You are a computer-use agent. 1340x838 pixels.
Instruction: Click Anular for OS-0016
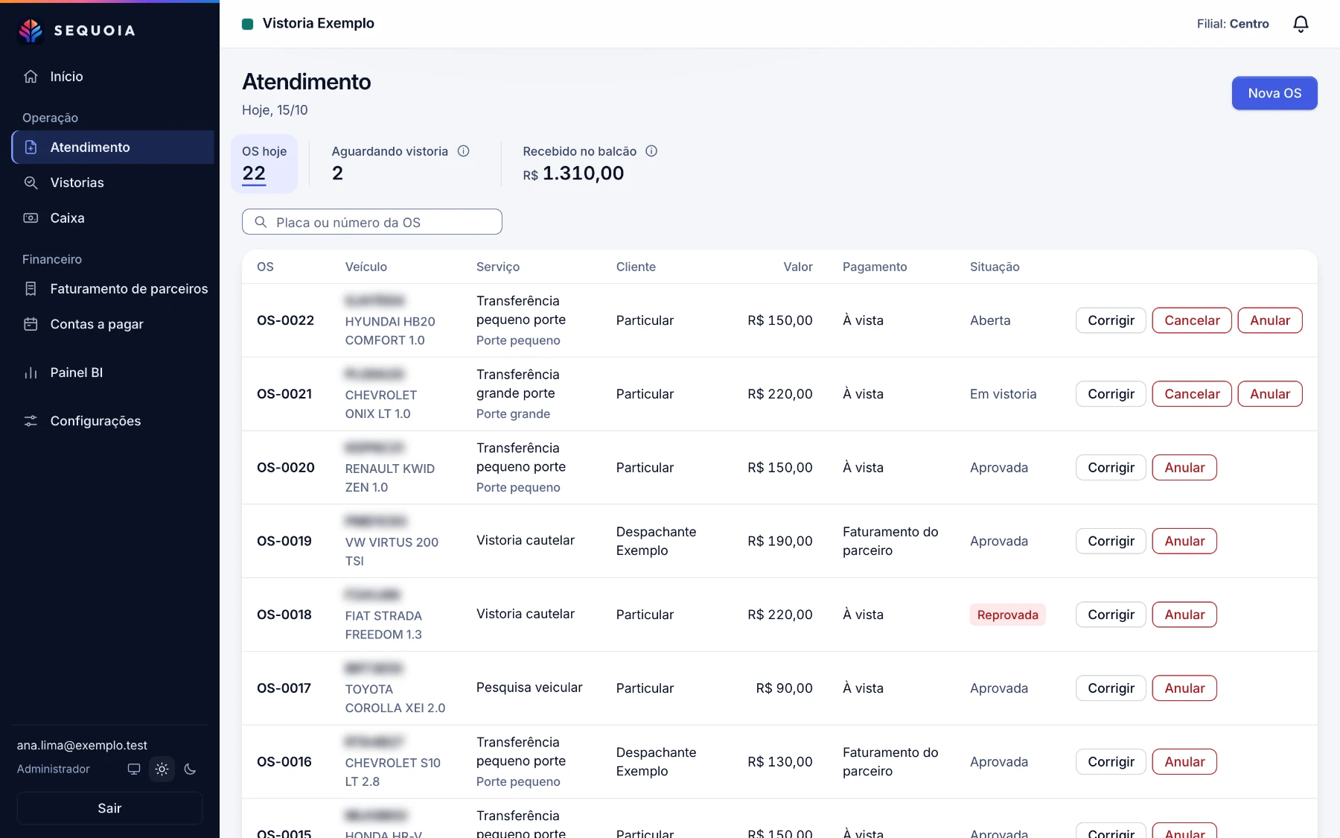pos(1184,762)
